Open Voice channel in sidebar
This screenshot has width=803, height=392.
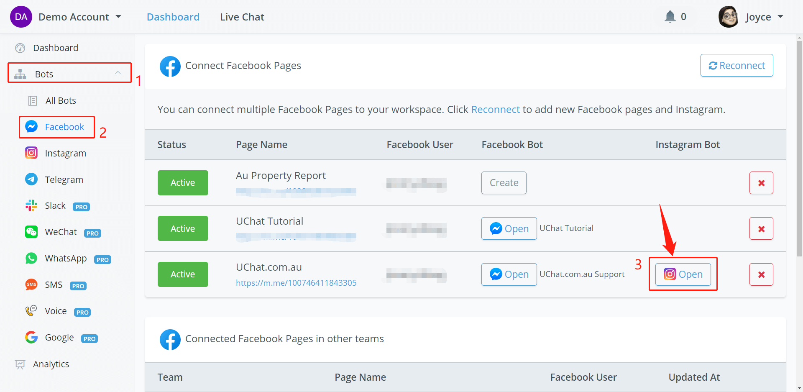(56, 311)
